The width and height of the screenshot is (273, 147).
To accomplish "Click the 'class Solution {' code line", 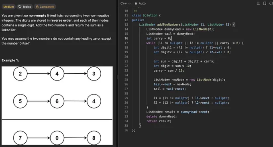I will point(146,15).
